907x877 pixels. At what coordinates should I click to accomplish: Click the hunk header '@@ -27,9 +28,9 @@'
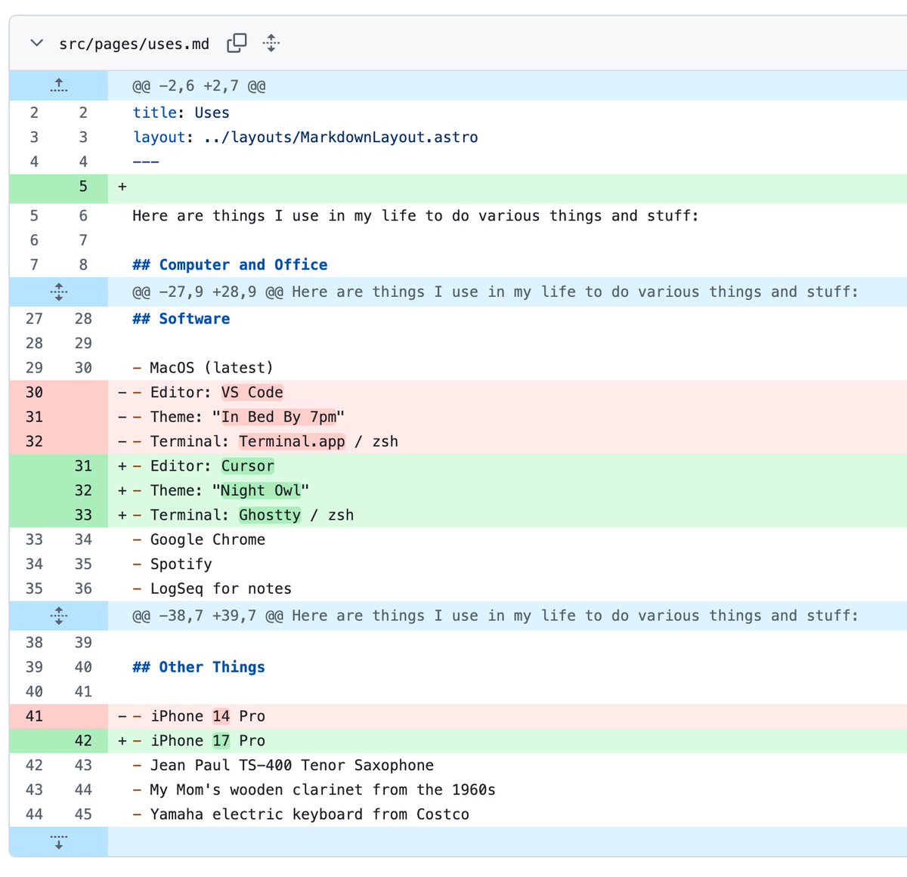pyautogui.click(x=495, y=292)
